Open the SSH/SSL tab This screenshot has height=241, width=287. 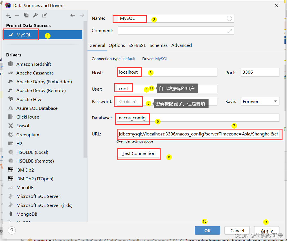(x=137, y=45)
